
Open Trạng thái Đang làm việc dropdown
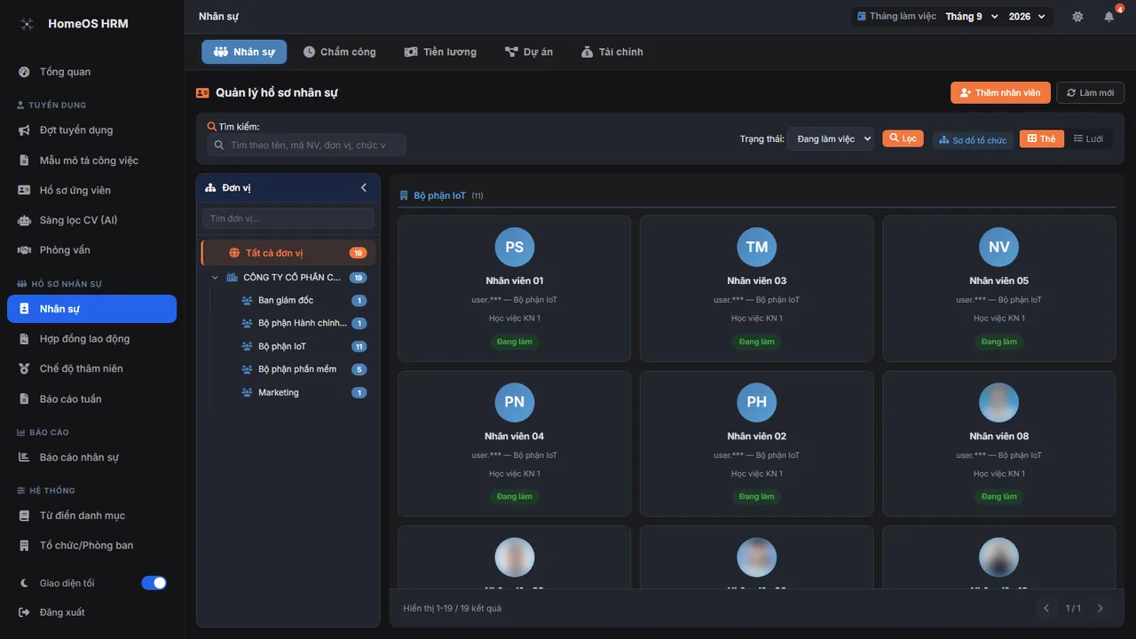[x=831, y=139]
